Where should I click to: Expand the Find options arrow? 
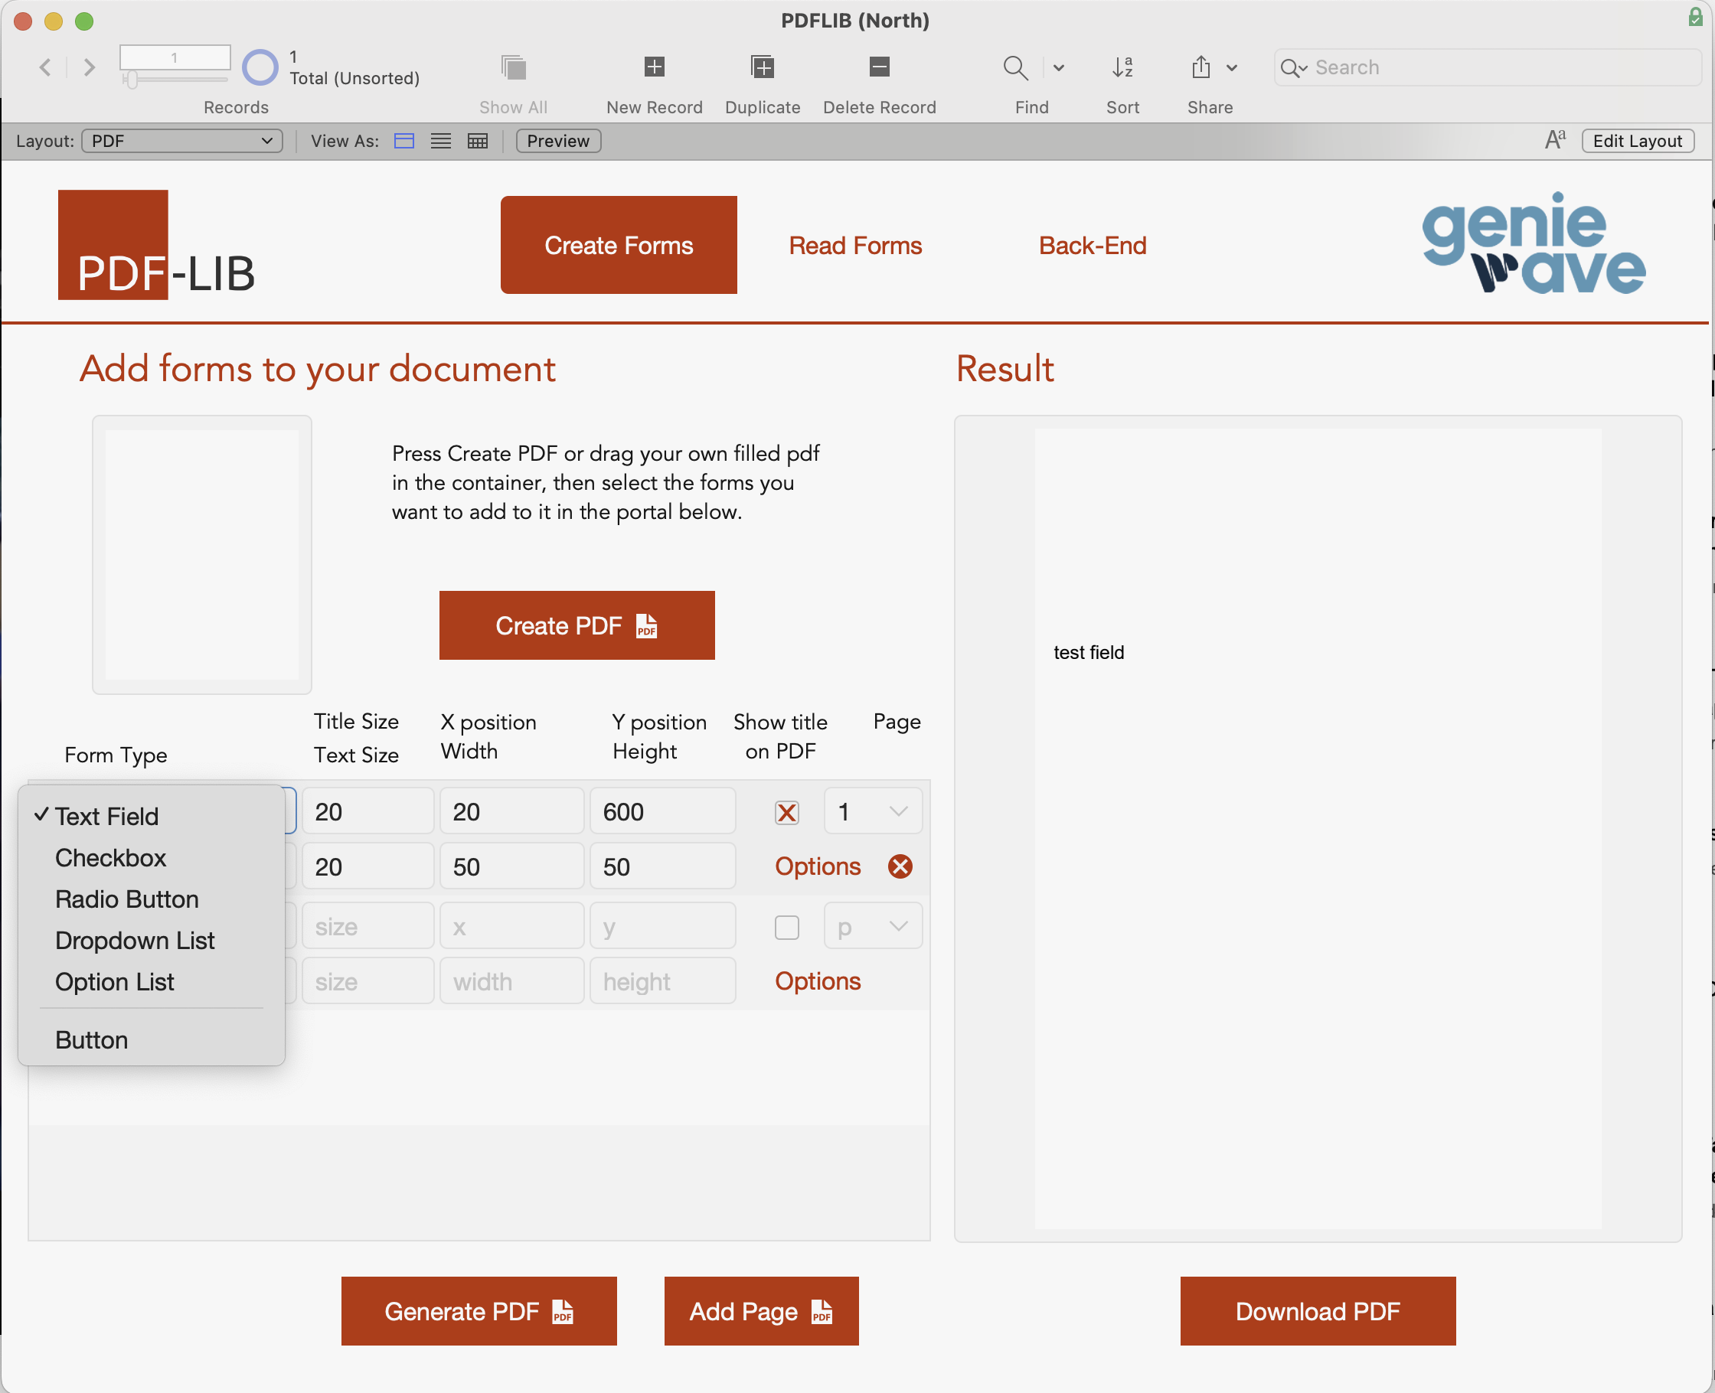tap(1059, 68)
